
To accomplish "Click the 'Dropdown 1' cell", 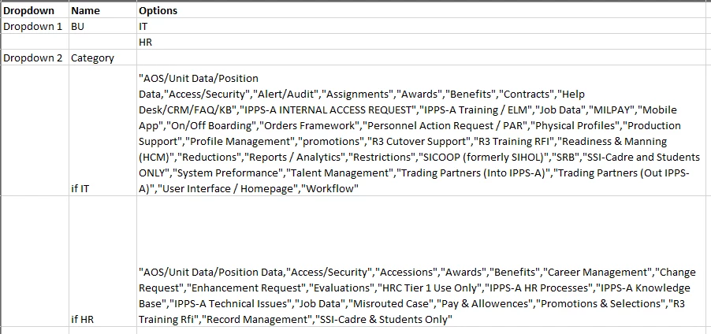I will (35, 26).
